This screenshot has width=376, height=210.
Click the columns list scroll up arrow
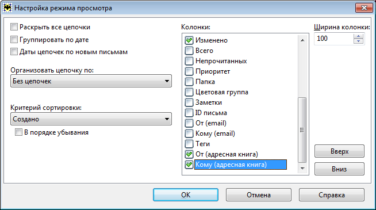click(x=302, y=40)
